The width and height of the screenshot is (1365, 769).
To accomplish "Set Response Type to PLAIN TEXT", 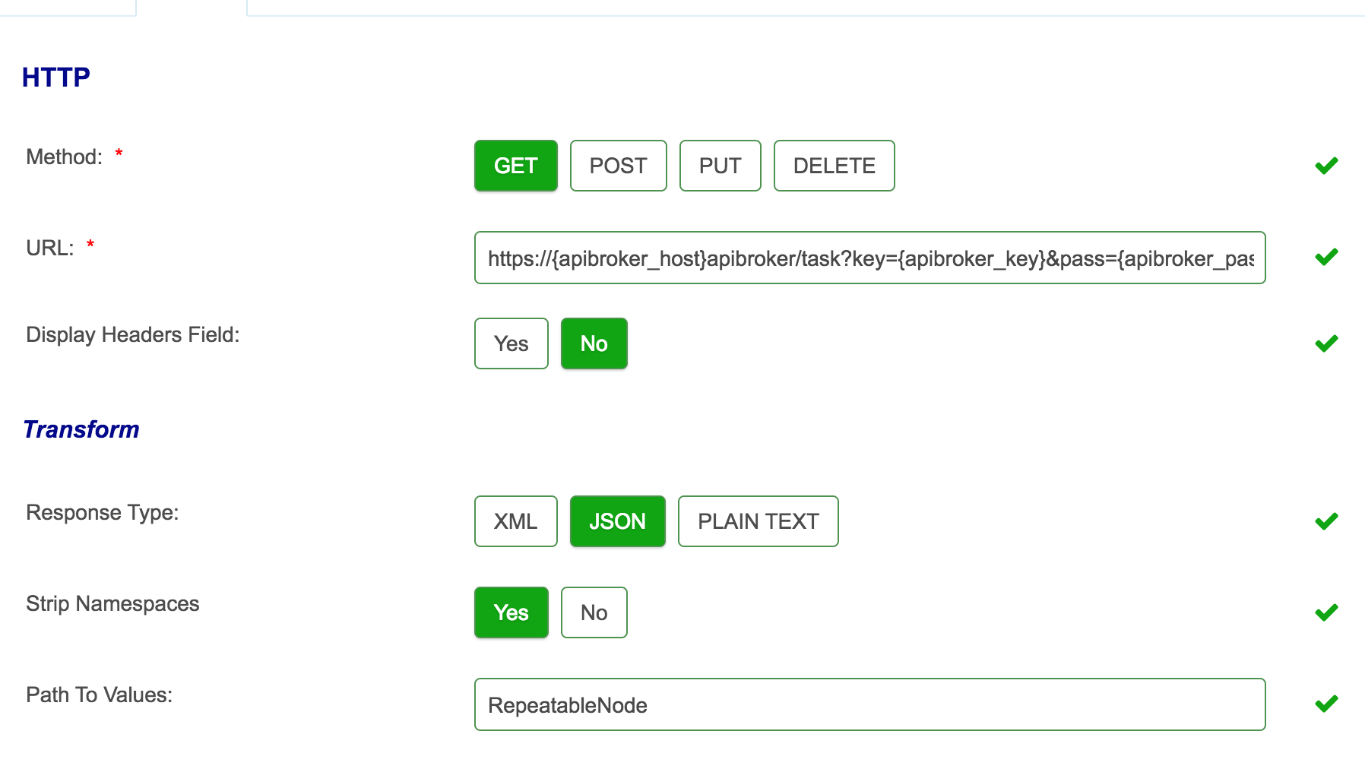I will click(x=758, y=521).
